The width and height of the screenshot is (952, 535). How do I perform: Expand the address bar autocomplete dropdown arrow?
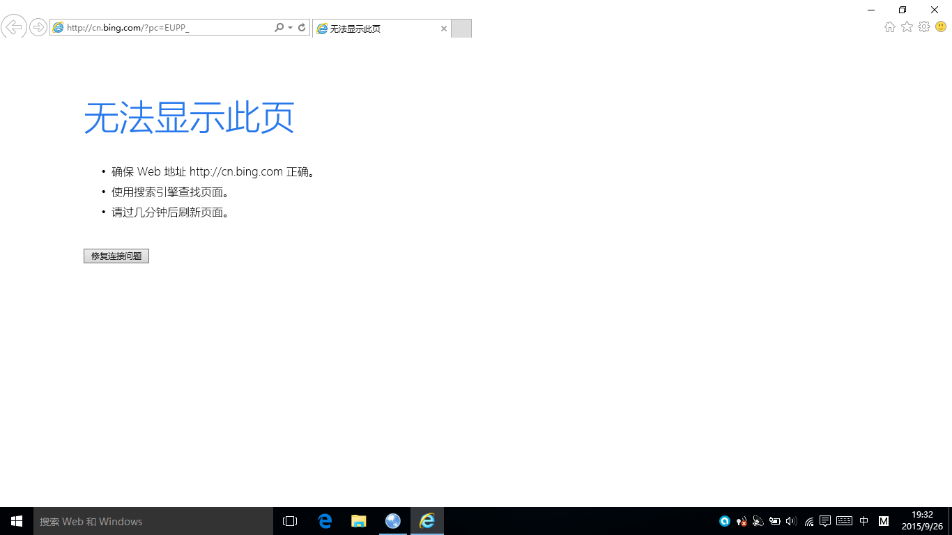tap(291, 28)
